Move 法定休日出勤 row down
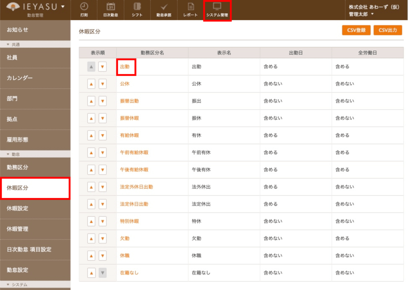 point(102,204)
